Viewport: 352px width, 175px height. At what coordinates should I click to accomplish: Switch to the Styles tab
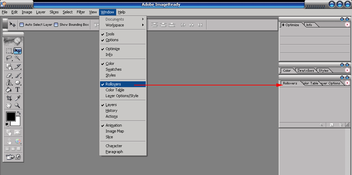coord(323,70)
